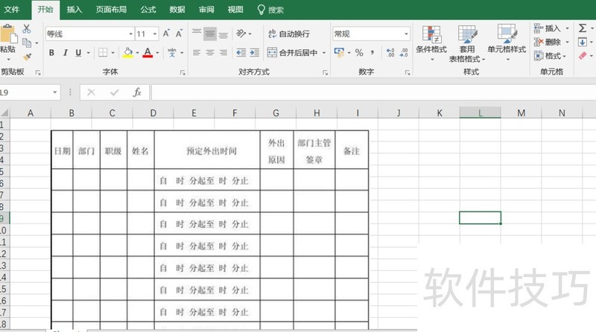Decrease decimal places icon
The image size is (596, 332).
tap(404, 52)
